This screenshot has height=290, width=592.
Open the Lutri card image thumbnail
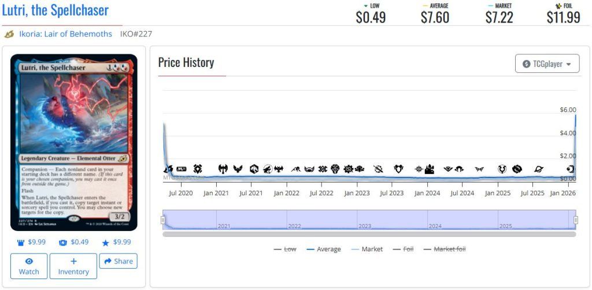pyautogui.click(x=74, y=142)
